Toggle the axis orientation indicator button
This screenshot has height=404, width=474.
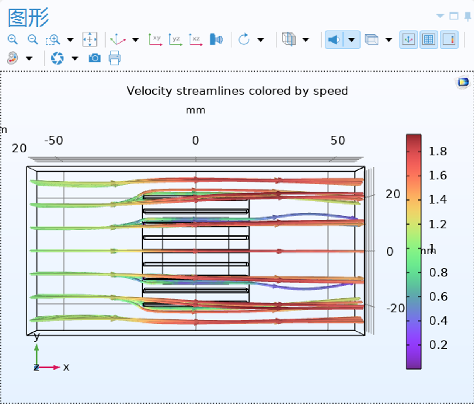[x=409, y=39]
